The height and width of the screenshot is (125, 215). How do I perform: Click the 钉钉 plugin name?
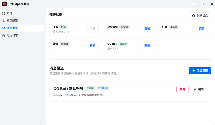pyautogui.click(x=165, y=27)
